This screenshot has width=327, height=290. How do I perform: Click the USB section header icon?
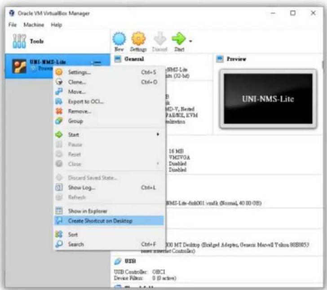pyautogui.click(x=118, y=261)
